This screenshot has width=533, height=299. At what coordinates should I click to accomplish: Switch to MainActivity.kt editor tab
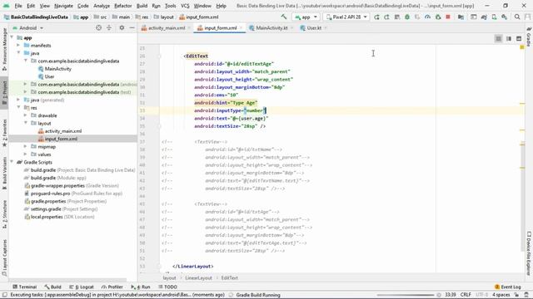[x=271, y=27]
